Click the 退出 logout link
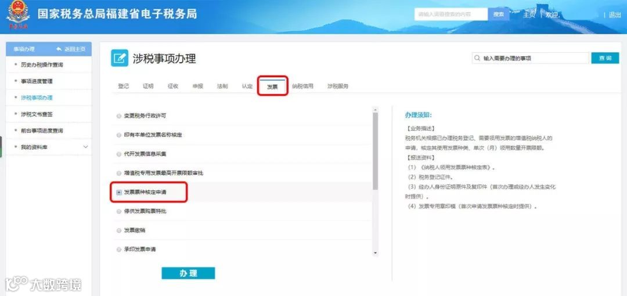 click(x=615, y=15)
